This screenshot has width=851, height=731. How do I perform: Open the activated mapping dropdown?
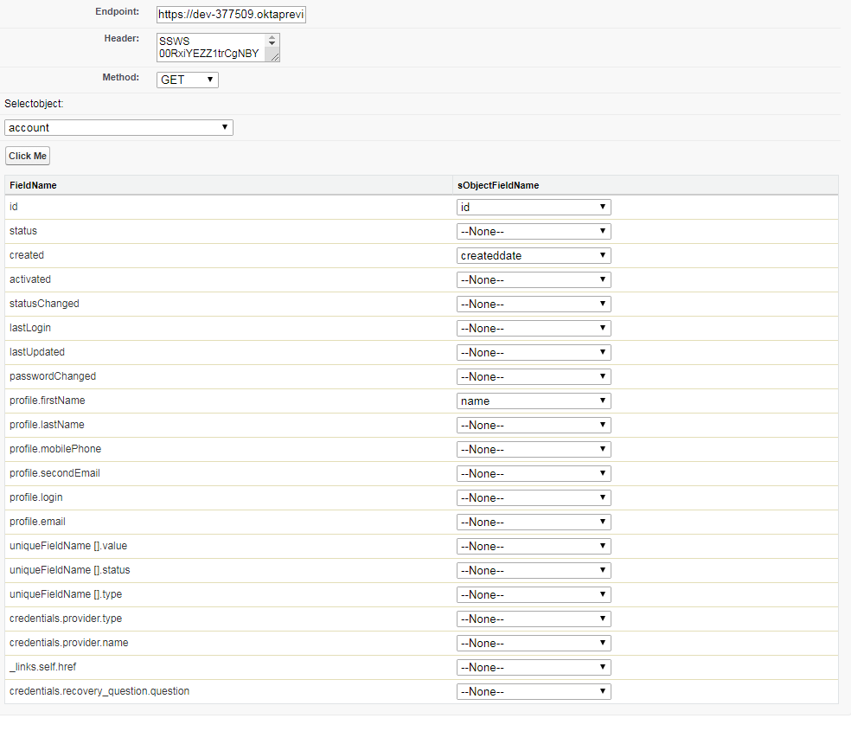[x=533, y=279]
